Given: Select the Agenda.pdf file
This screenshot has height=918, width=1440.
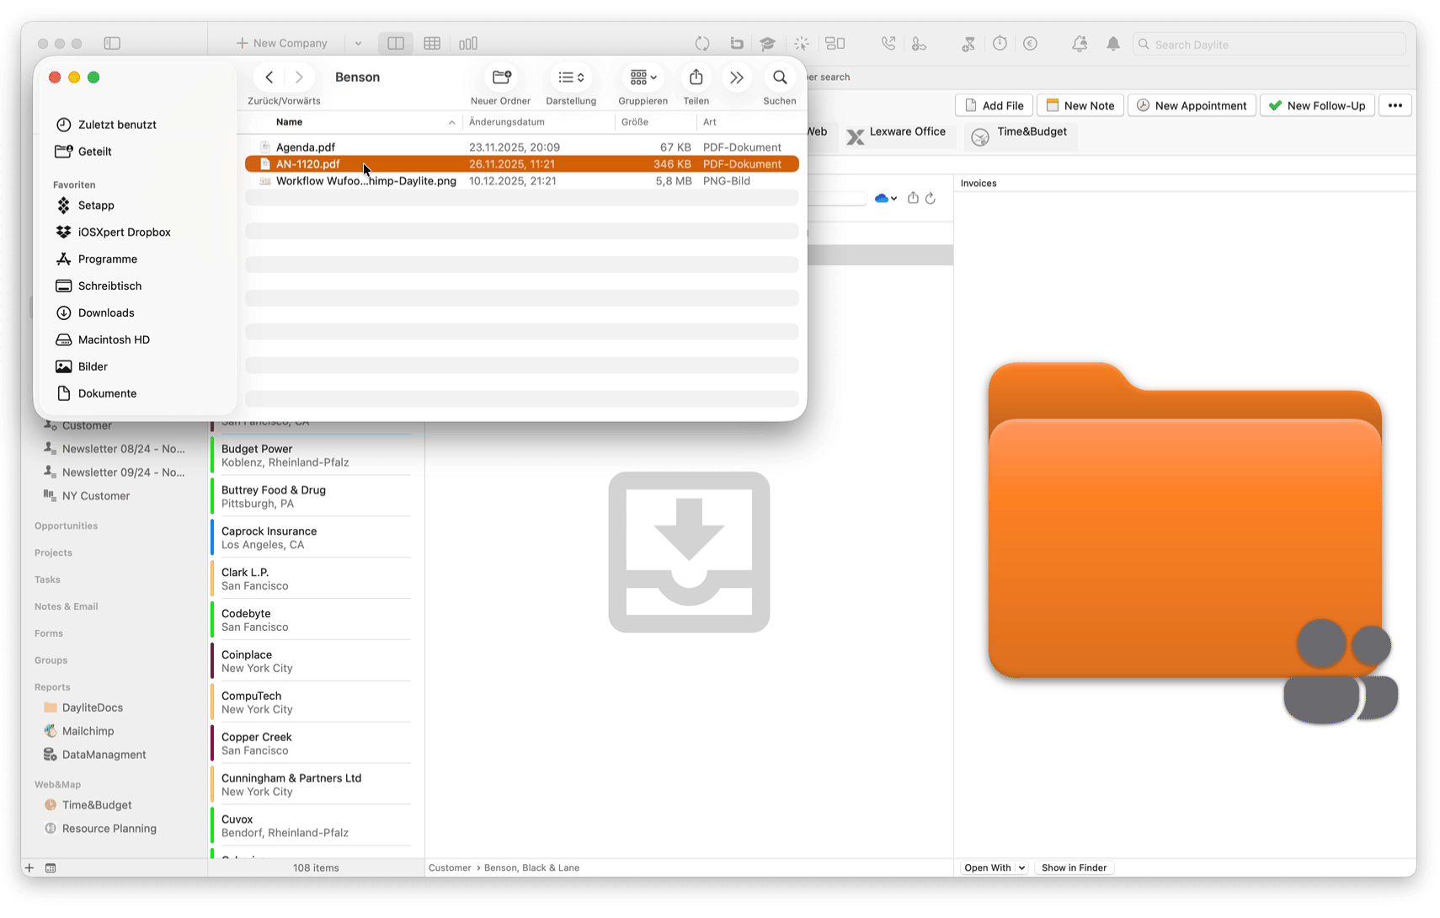Looking at the screenshot, I should point(522,147).
